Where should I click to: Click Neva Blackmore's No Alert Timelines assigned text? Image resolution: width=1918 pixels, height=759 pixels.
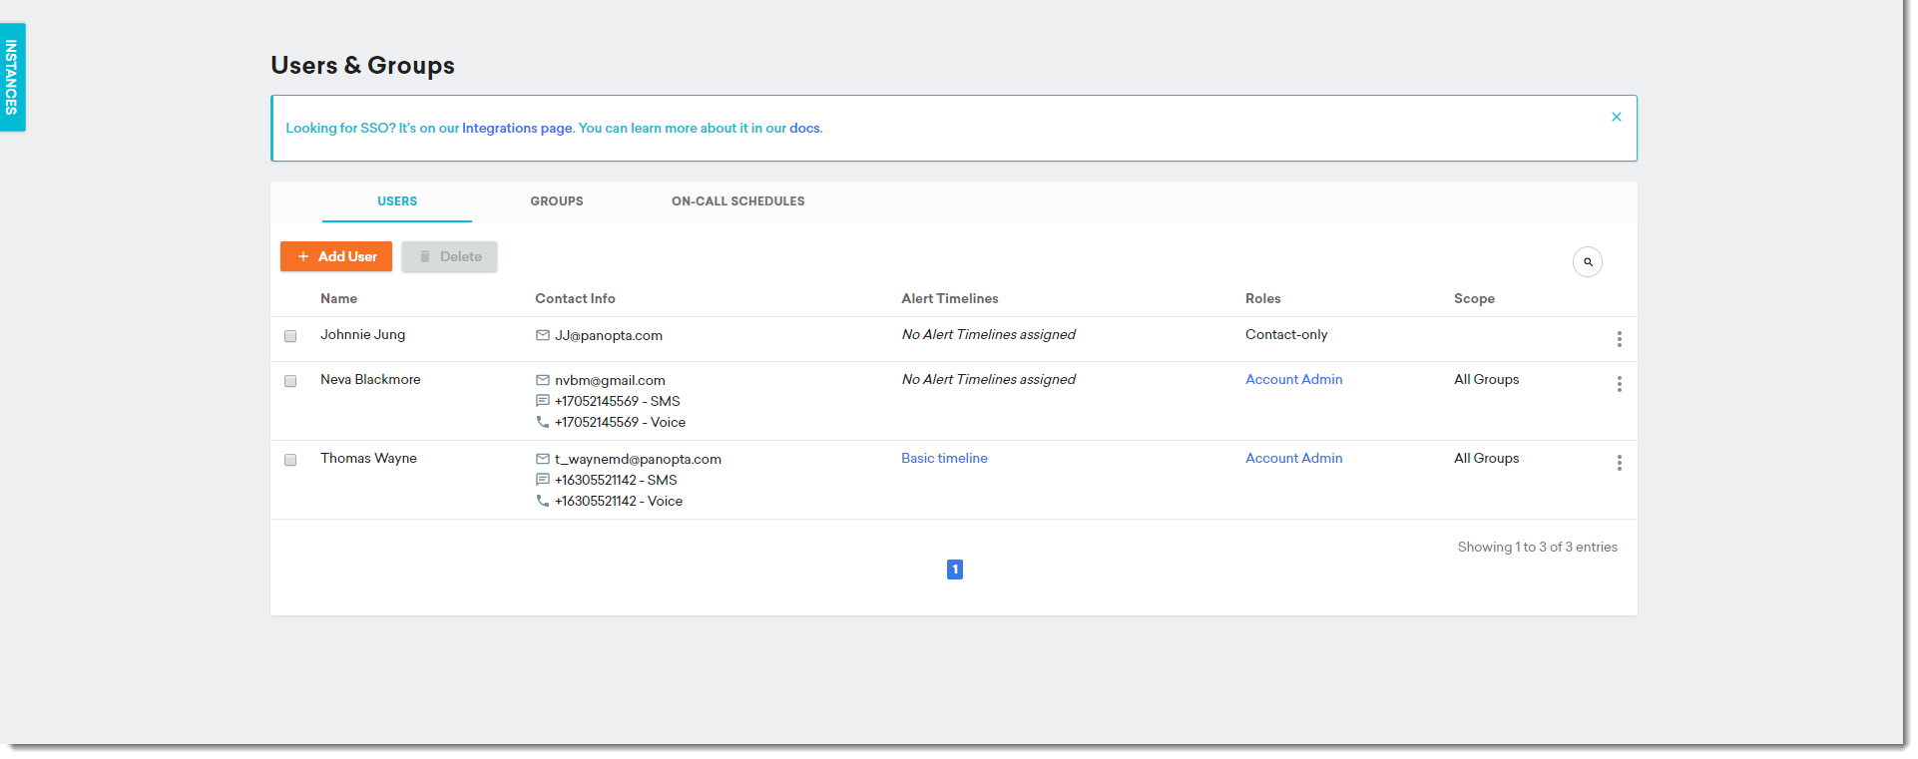988,379
